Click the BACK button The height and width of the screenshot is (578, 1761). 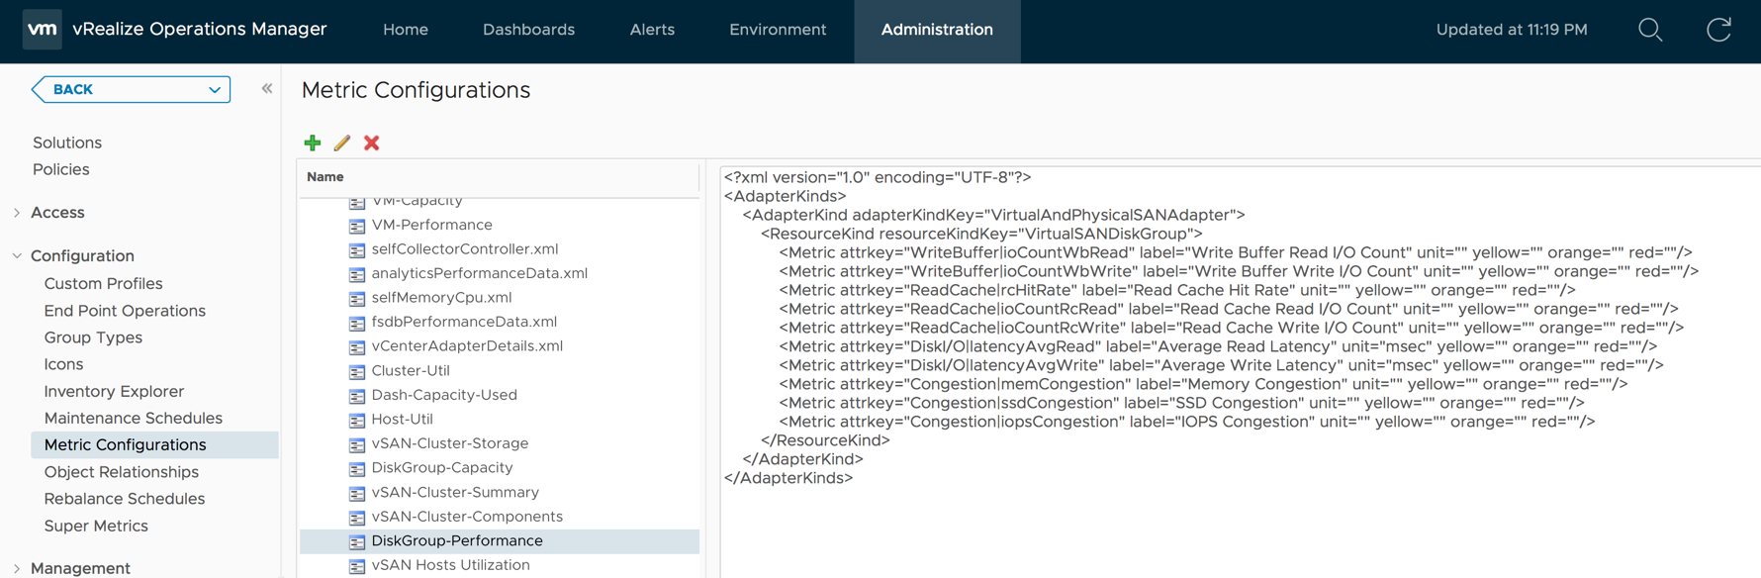point(131,89)
